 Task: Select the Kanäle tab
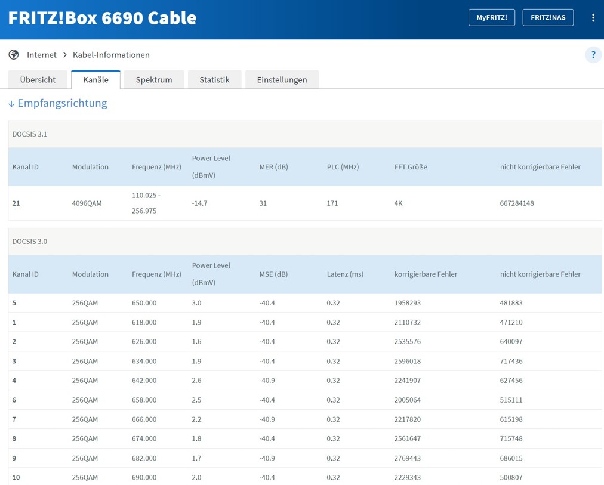95,80
